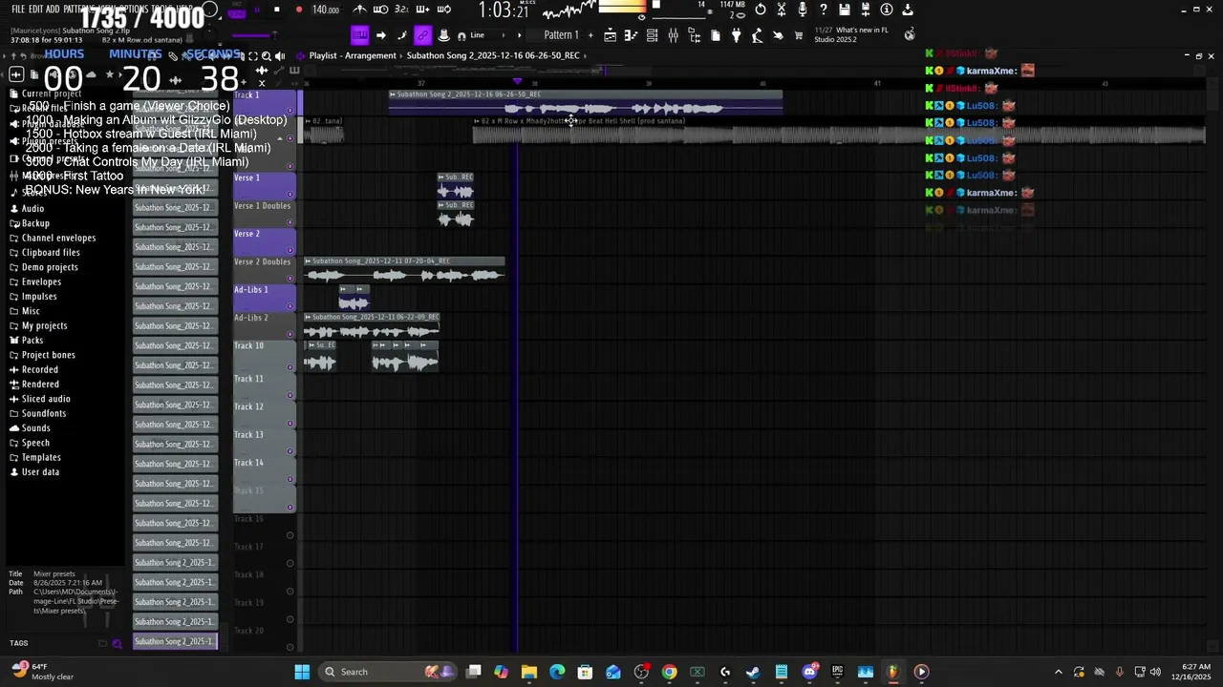This screenshot has width=1223, height=687.
Task: Click the save project floppy icon
Action: (845, 10)
